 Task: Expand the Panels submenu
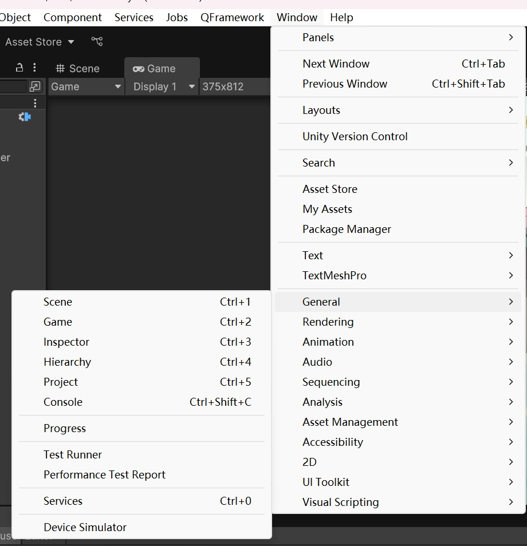click(x=398, y=37)
